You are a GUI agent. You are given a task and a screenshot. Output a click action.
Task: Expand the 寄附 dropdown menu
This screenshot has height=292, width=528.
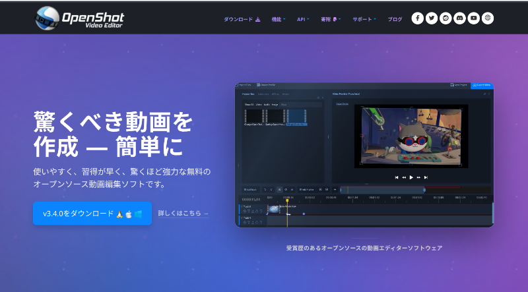coord(331,19)
